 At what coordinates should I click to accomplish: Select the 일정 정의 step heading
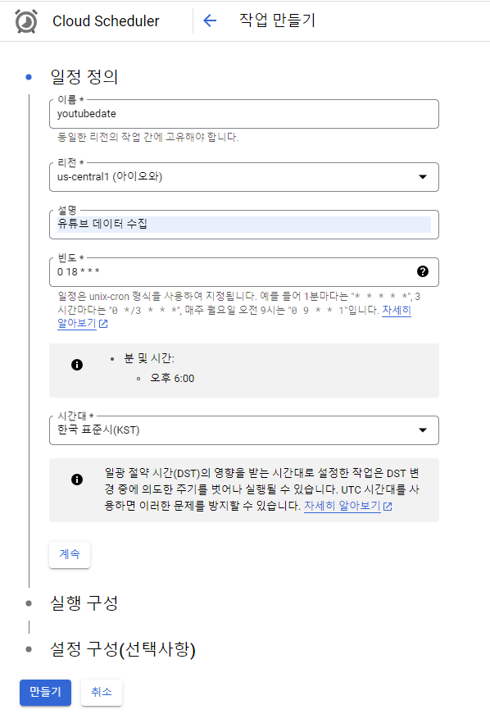click(x=84, y=76)
